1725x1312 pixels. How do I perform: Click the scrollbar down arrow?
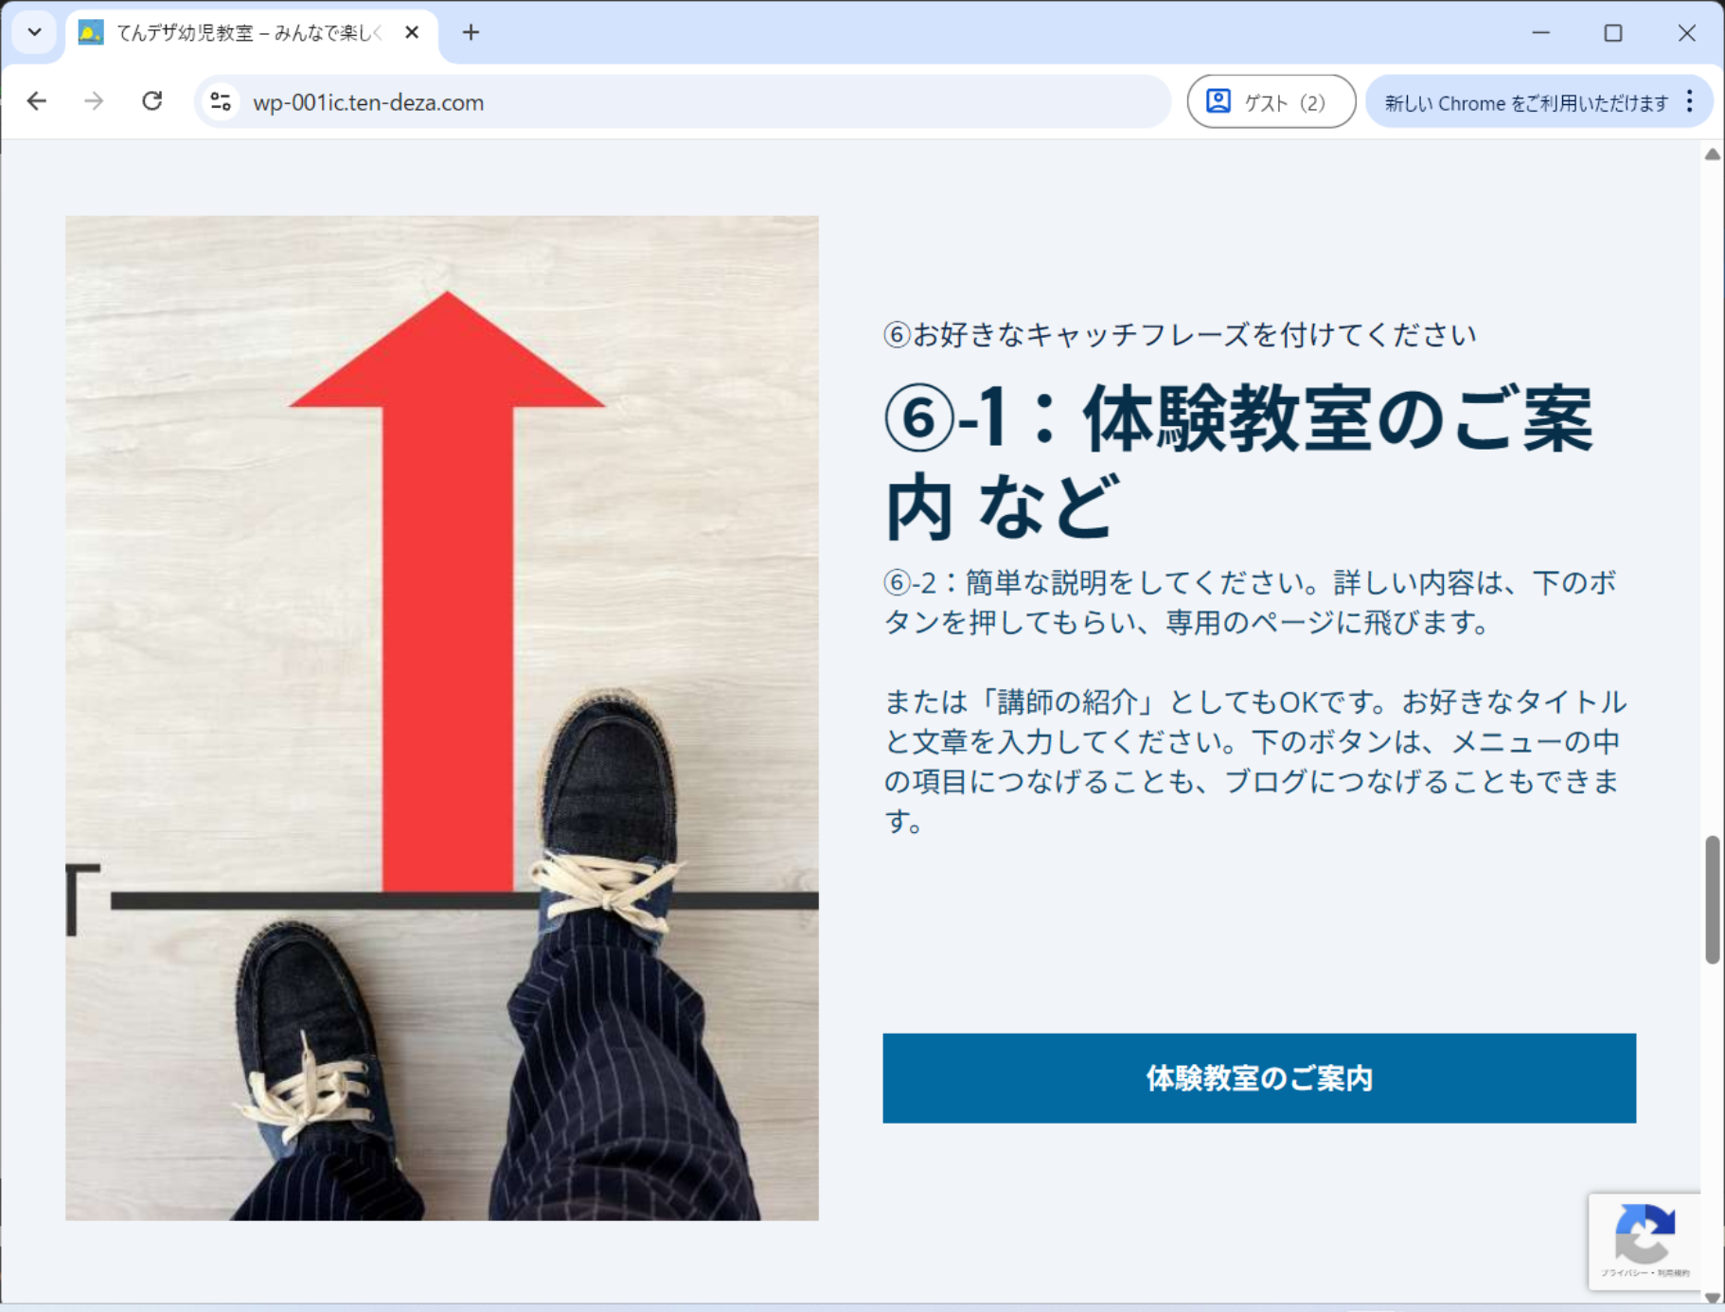(x=1712, y=1298)
